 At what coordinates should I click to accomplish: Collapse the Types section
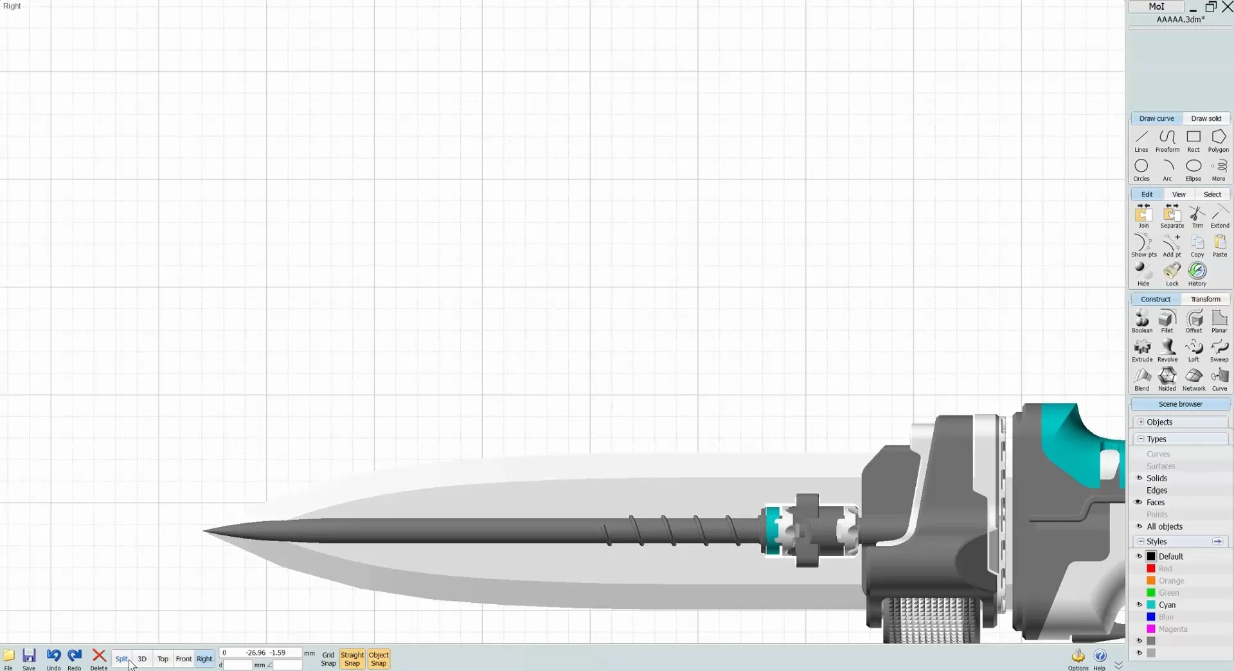tap(1141, 439)
